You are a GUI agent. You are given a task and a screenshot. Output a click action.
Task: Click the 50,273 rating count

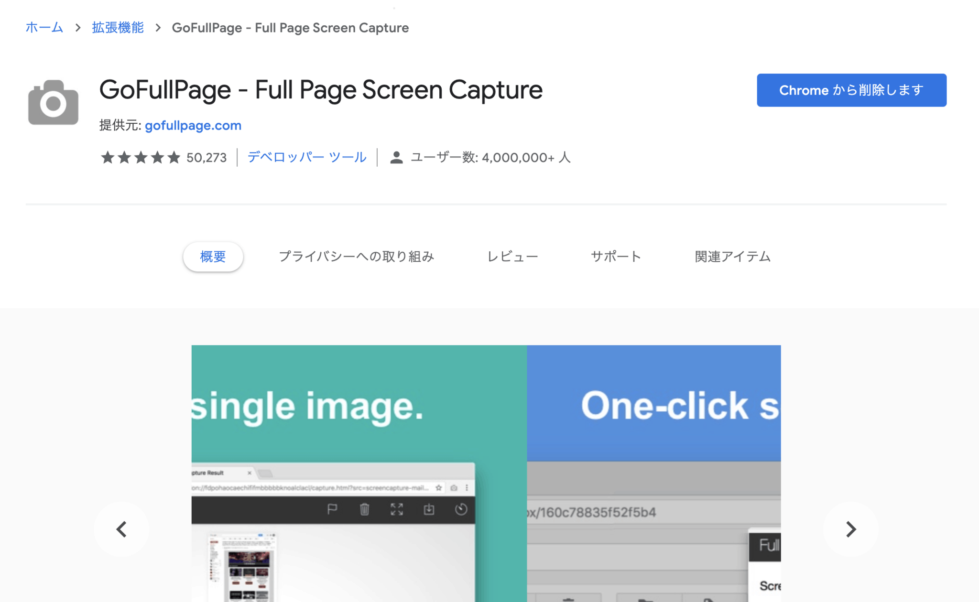pyautogui.click(x=207, y=158)
